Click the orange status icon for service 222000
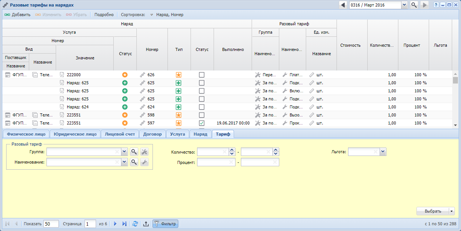461x231 pixels. [125, 75]
